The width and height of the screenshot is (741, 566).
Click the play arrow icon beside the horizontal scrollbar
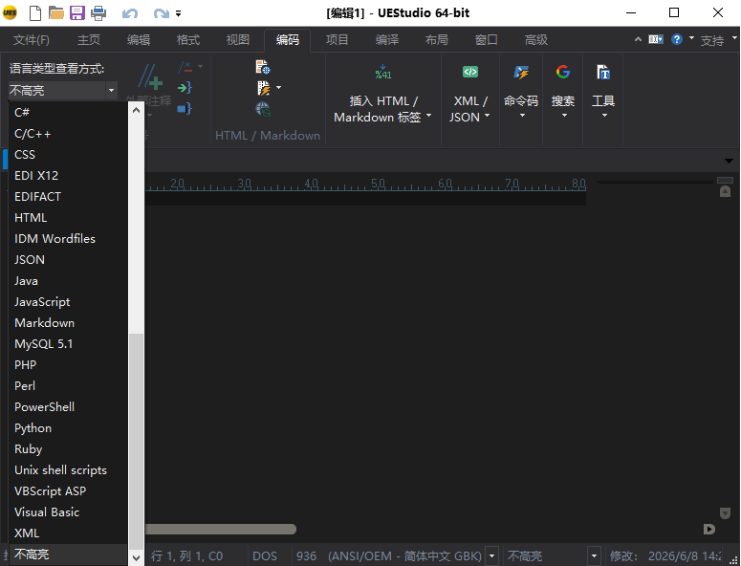pos(708,529)
